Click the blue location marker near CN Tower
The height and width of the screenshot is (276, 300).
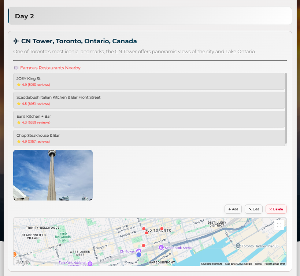tap(139, 255)
